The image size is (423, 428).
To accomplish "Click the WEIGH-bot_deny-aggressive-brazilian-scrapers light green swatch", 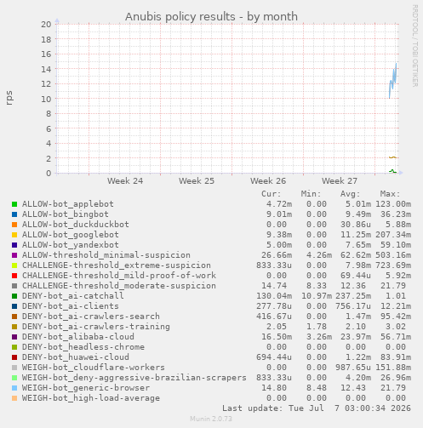I will point(14,378).
